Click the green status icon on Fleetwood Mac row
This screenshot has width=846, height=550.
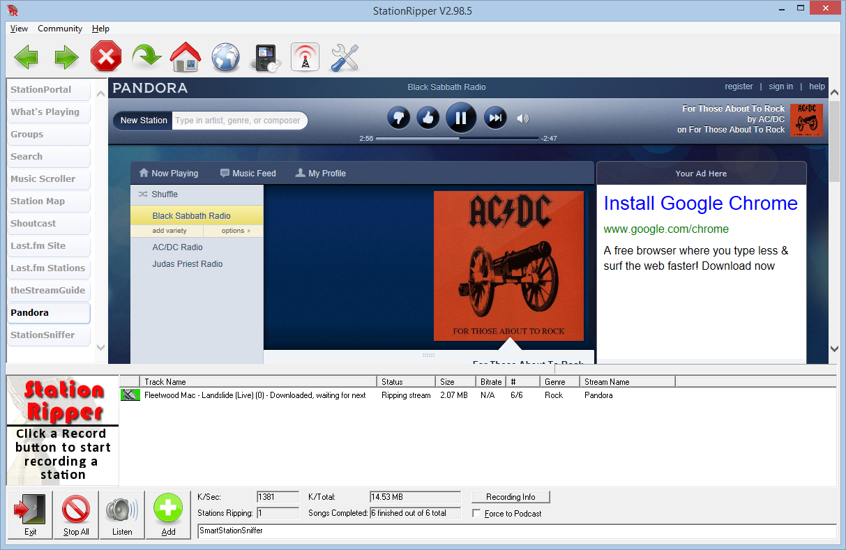(130, 395)
